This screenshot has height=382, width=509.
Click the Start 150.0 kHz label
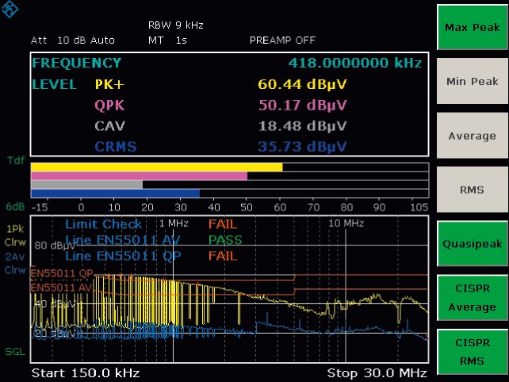click(x=86, y=373)
